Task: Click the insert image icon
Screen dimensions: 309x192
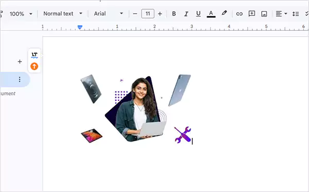Action: [264, 14]
